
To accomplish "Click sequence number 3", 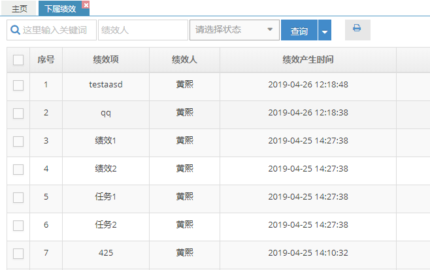I will pos(46,141).
